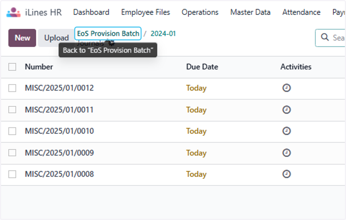Check the box for MISC/2025/01/0008
The height and width of the screenshot is (220, 346).
point(12,174)
